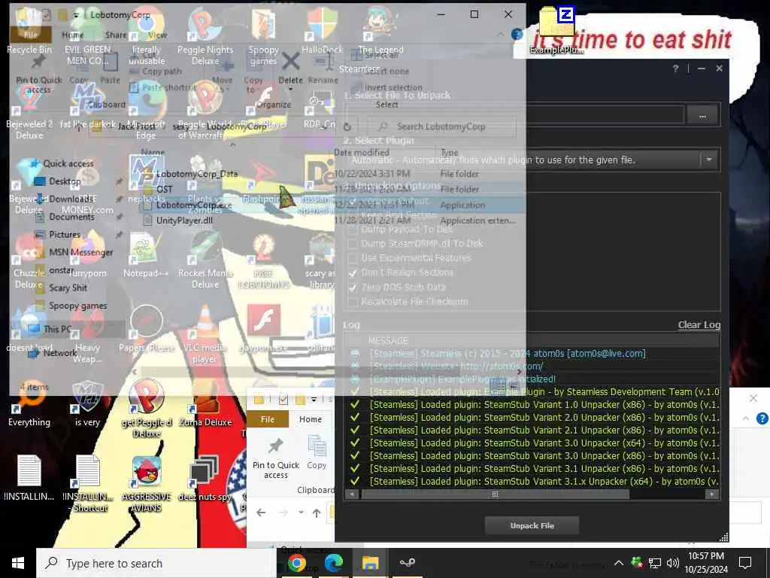The height and width of the screenshot is (578, 770).
Task: Click the Steamless icon in the taskbar
Action: pyautogui.click(x=407, y=563)
